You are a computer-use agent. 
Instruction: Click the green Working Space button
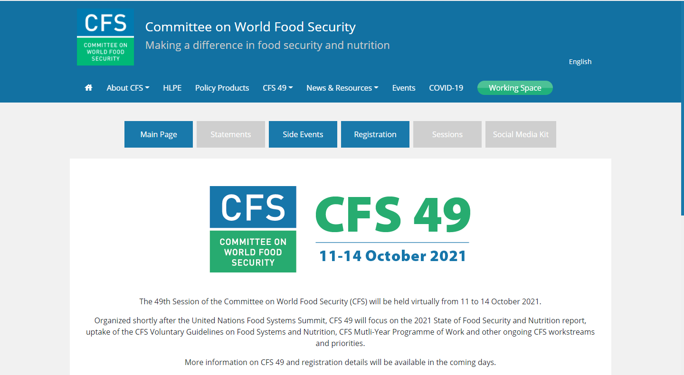(515, 88)
